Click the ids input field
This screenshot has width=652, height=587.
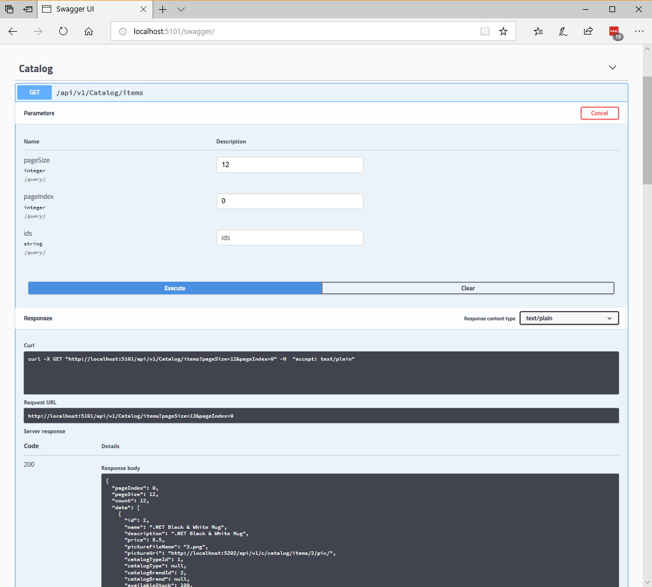pyautogui.click(x=289, y=237)
